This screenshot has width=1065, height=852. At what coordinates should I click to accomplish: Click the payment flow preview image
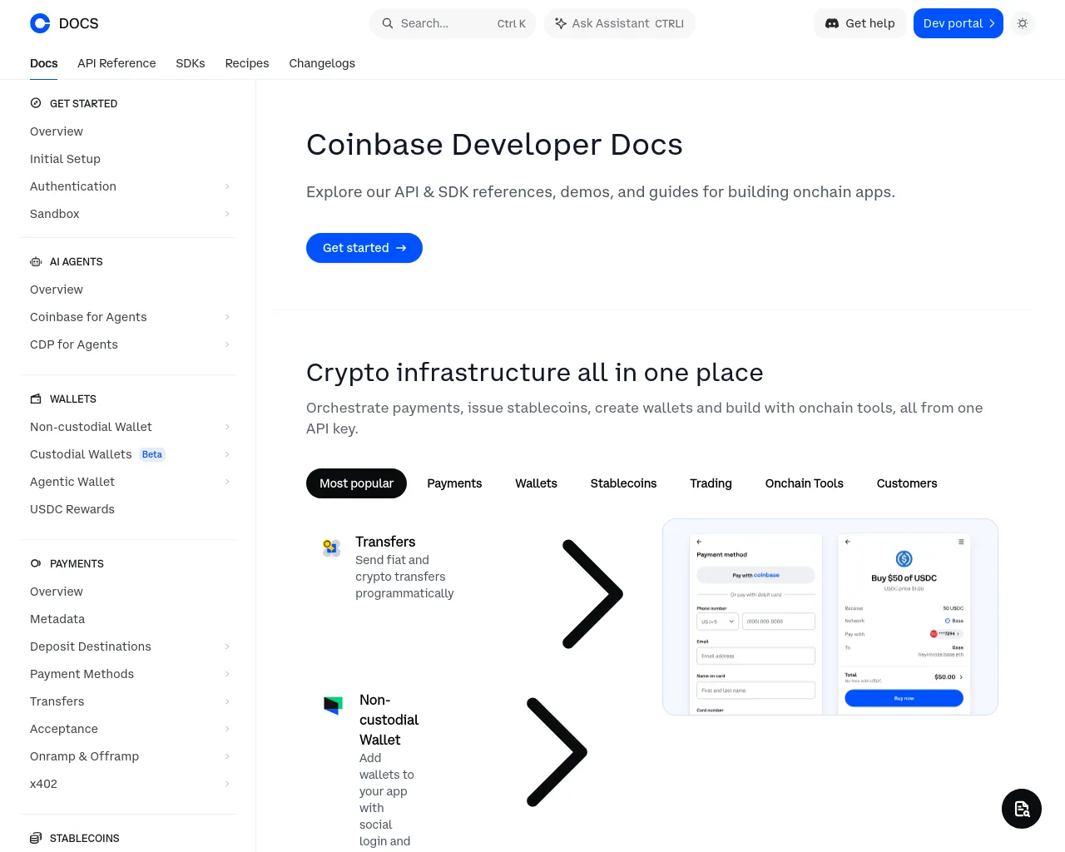pos(830,617)
